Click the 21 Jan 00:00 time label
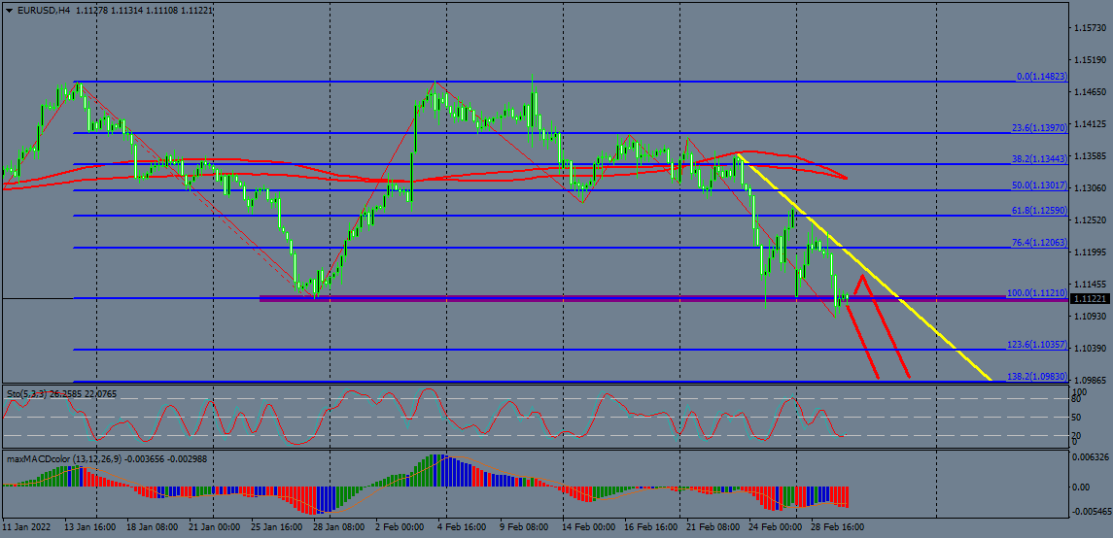Viewport: 1113px width, 538px height. pyautogui.click(x=213, y=527)
